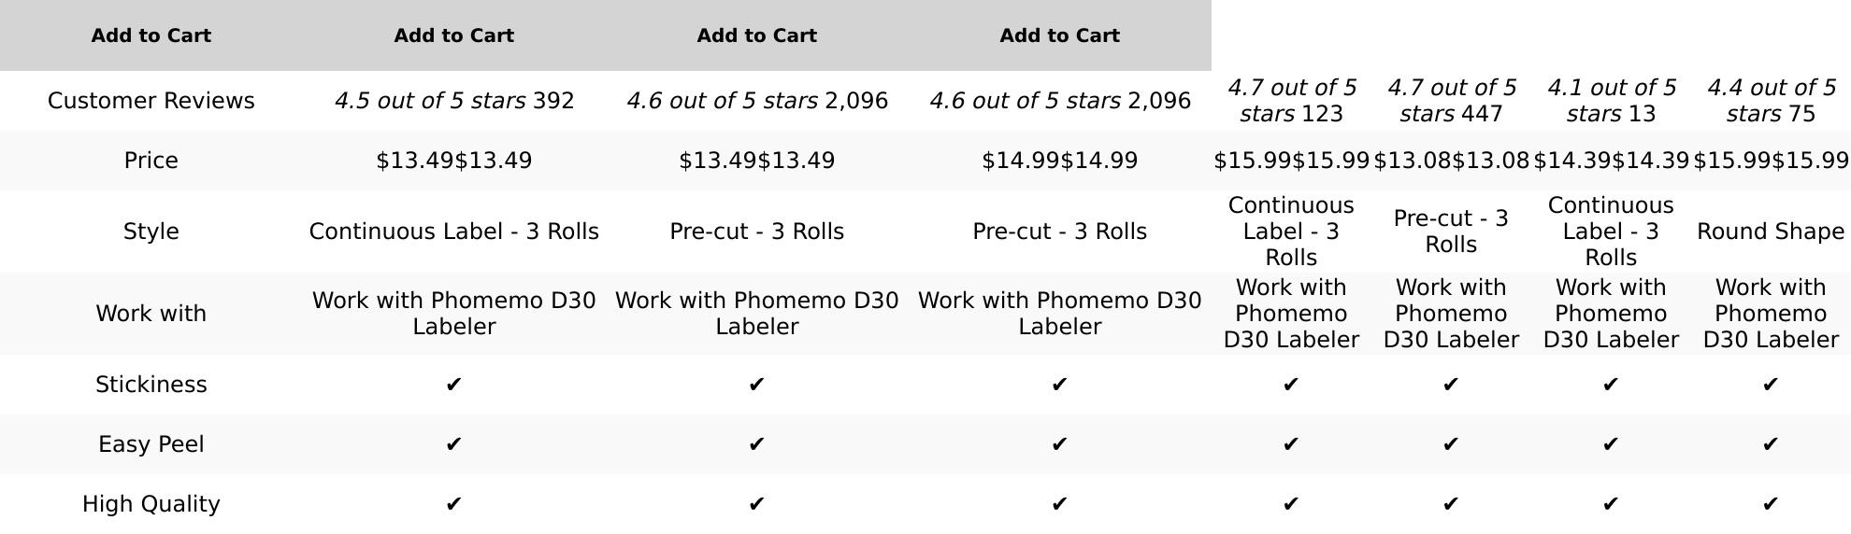
Task: Open the 4.7 stars rating with 447 reviews
Action: [1451, 101]
